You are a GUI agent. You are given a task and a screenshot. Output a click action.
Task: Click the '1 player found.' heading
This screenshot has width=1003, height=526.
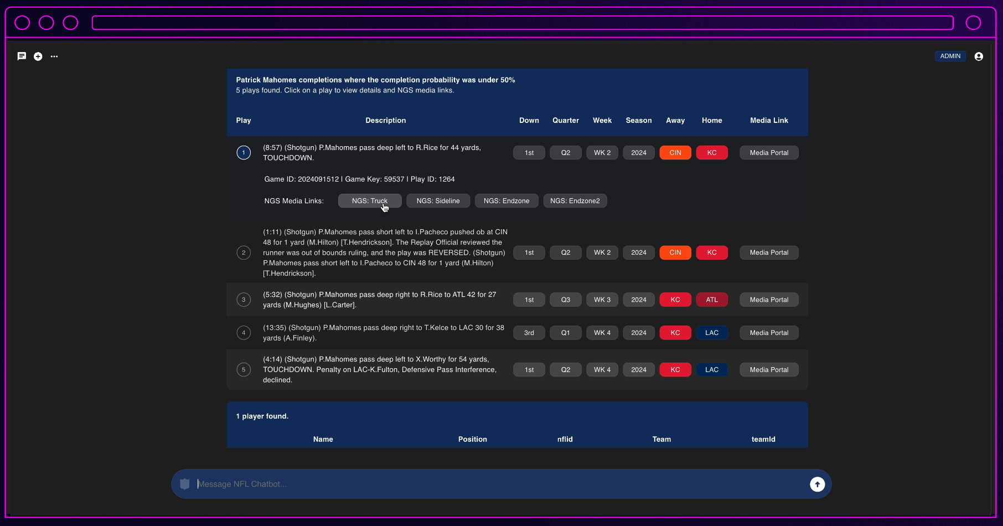(262, 416)
